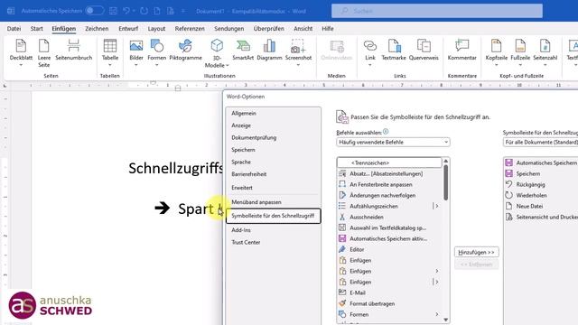Open the Referenzen ribbon tab
Screen dimensions: 578x325
click(x=190, y=28)
